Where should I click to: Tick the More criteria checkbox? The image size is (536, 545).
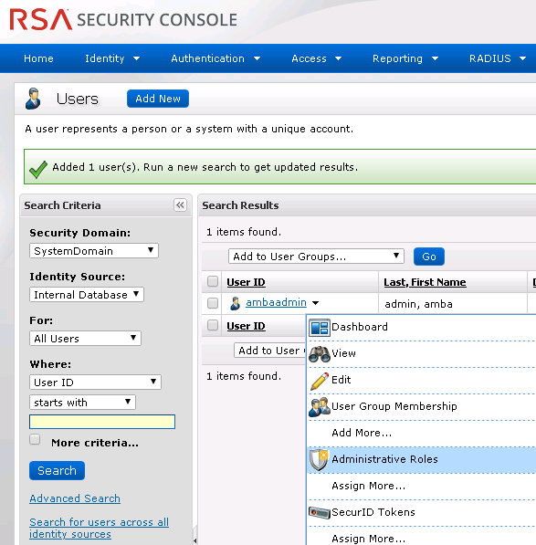[35, 439]
